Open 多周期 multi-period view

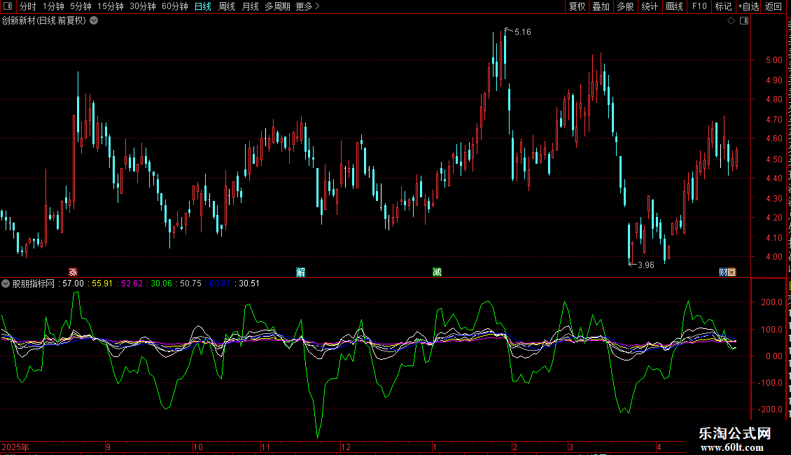(x=277, y=6)
